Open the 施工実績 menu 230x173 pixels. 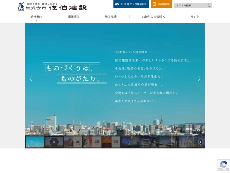coord(110,17)
